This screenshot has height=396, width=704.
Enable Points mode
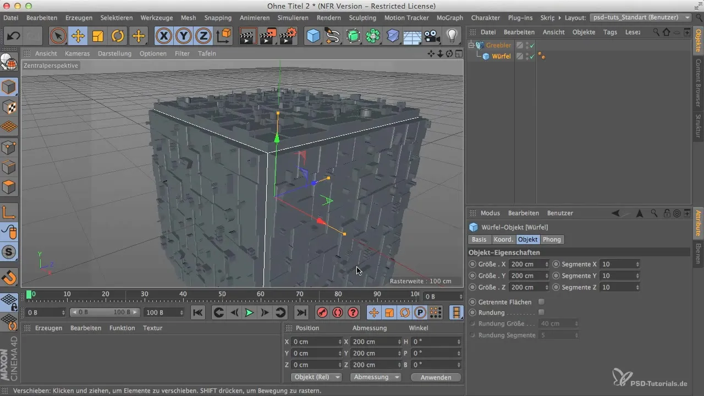pos(9,147)
